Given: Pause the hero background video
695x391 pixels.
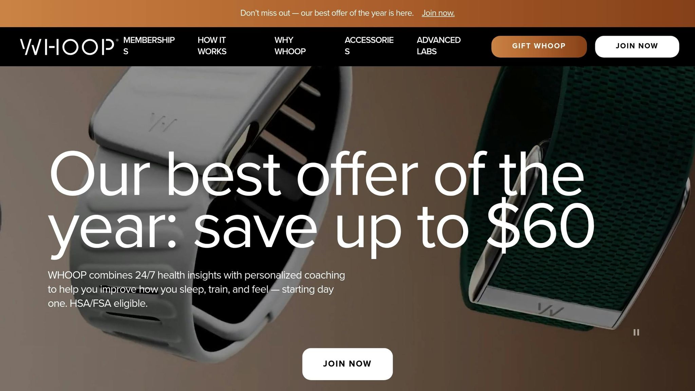Looking at the screenshot, I should click(636, 332).
